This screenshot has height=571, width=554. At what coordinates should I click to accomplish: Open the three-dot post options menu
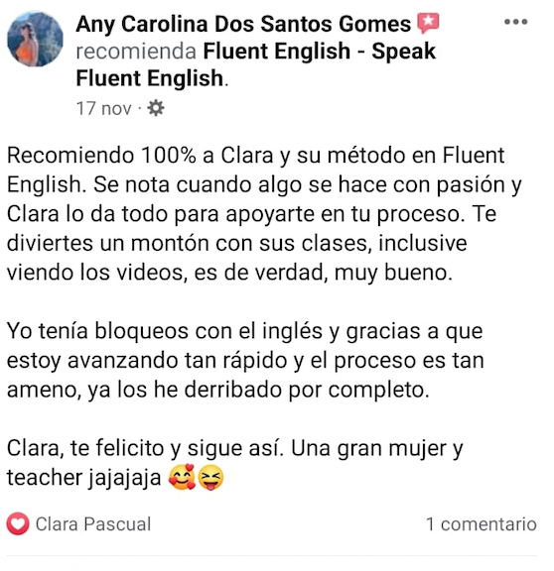coord(515,22)
